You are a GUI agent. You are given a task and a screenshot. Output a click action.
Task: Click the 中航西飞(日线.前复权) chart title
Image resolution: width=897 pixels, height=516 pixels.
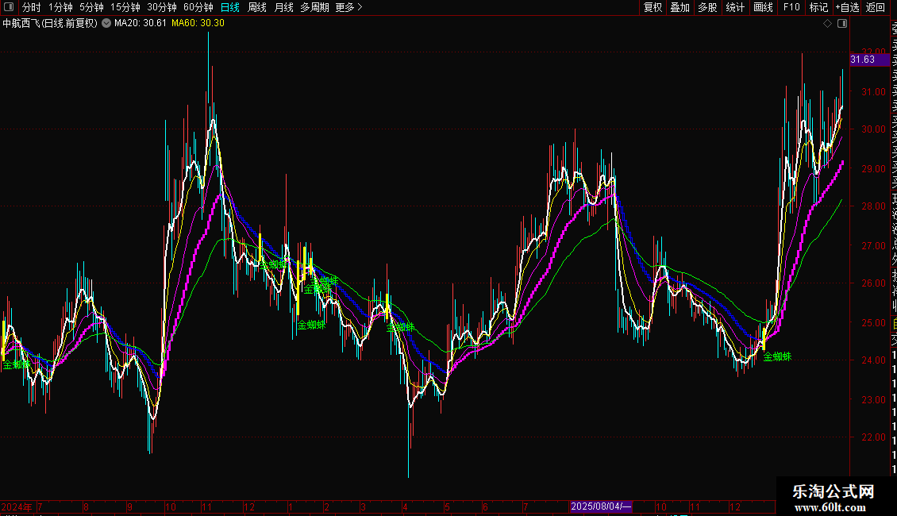click(x=50, y=23)
